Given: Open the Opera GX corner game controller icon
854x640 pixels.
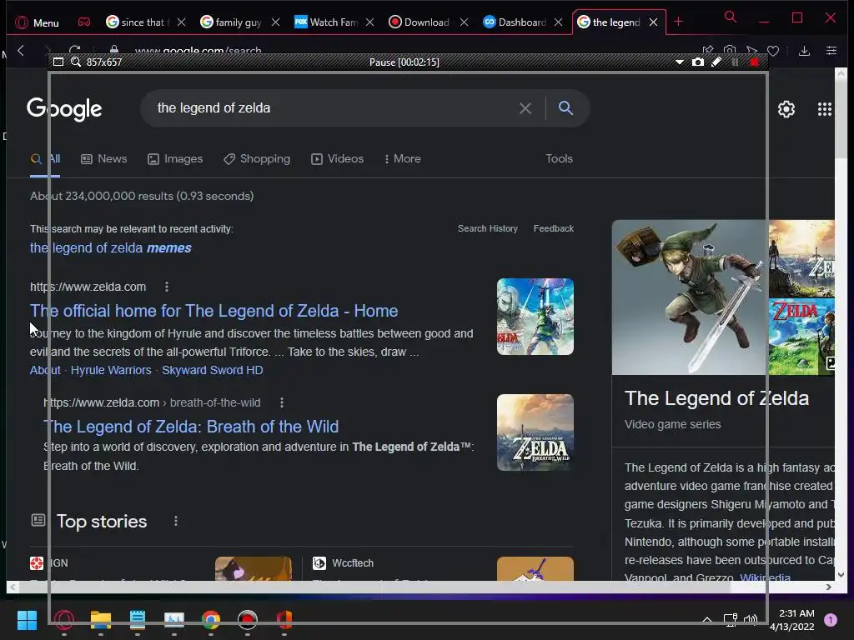Looking at the screenshot, I should [x=84, y=22].
